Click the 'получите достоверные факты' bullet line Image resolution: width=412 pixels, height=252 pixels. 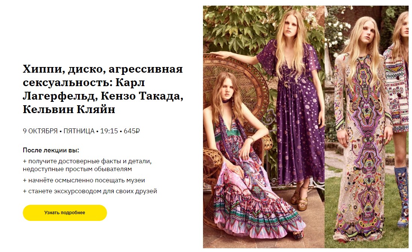[87, 165]
